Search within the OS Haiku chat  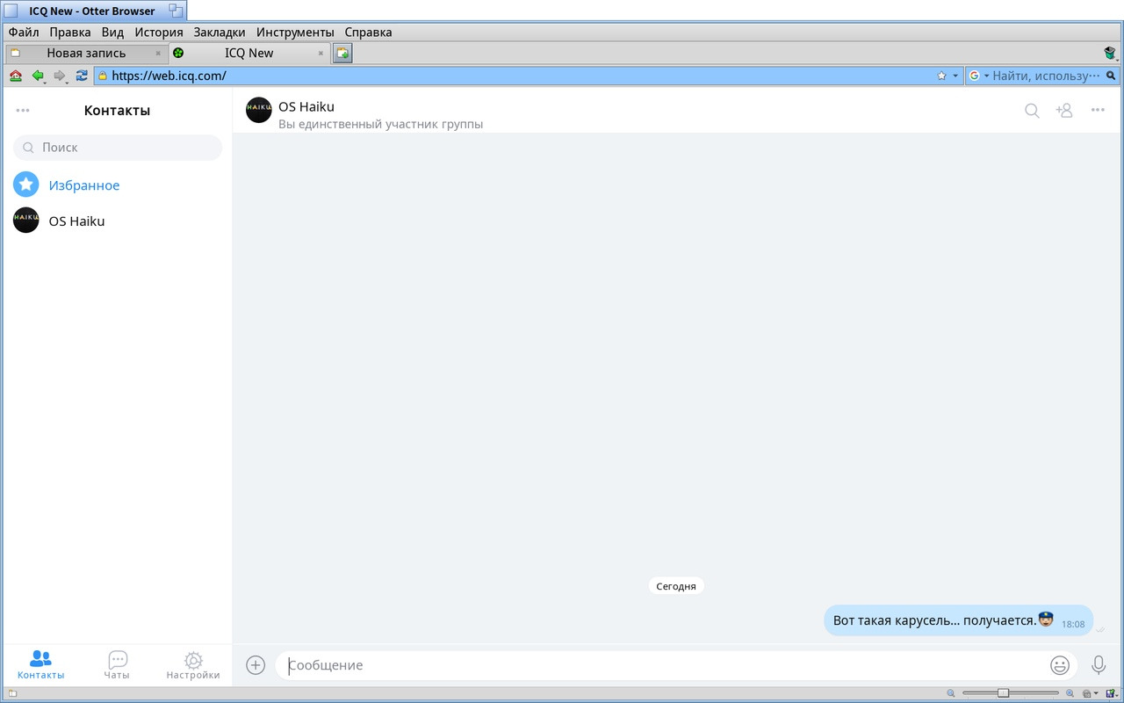pos(1033,111)
